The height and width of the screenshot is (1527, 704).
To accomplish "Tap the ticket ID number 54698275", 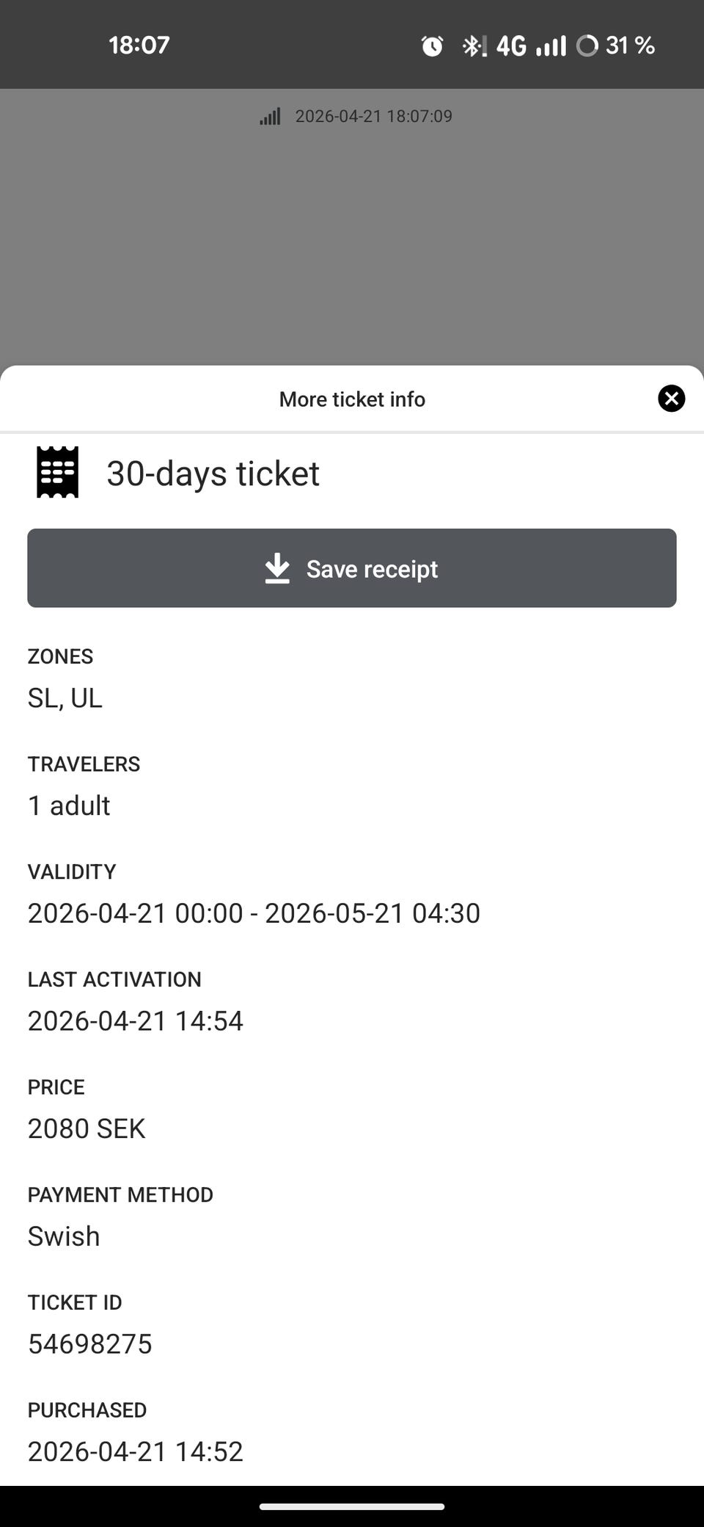I will pyautogui.click(x=90, y=1343).
